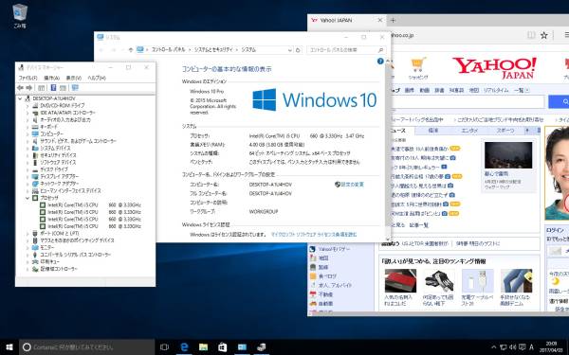Click the blue Yahoo search button
Image resolution: width=569 pixels, height=355 pixels.
[560, 102]
